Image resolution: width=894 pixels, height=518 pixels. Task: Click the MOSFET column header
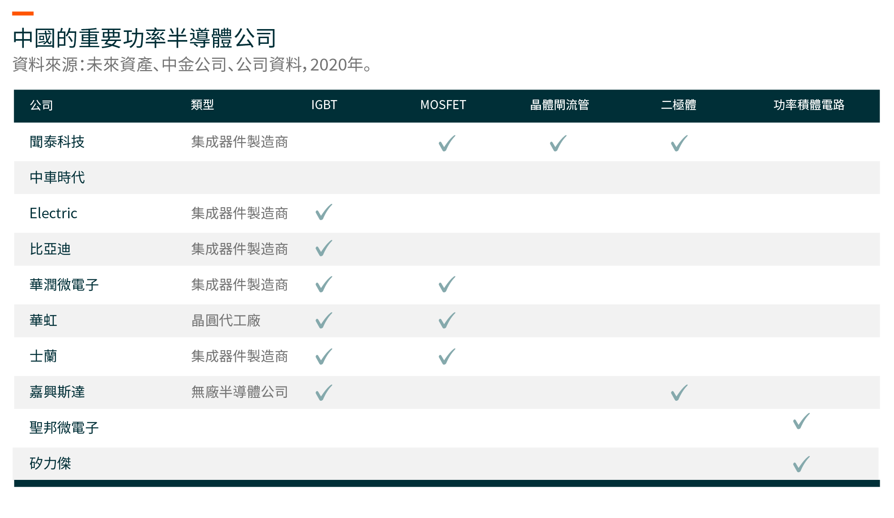(x=443, y=105)
